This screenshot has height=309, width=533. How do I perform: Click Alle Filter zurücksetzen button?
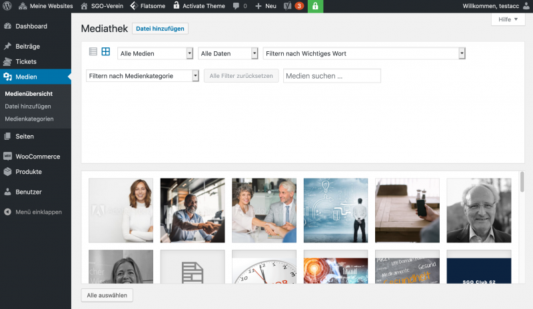click(241, 76)
